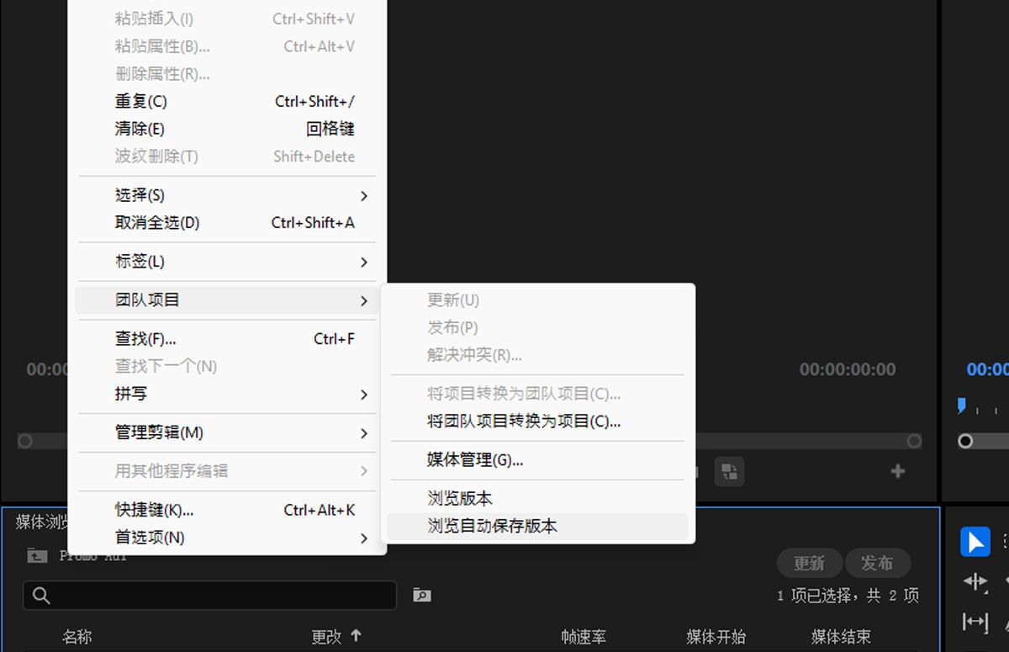Click the 发布 button
The image size is (1009, 652).
point(878,563)
